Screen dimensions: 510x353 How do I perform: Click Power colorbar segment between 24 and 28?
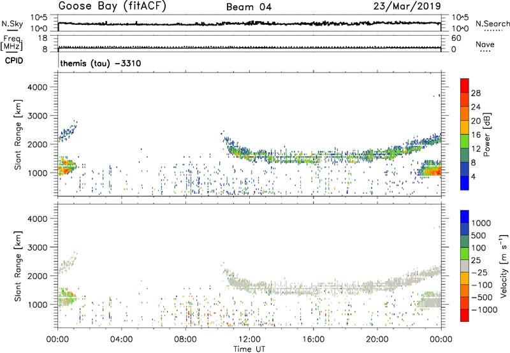(465, 99)
